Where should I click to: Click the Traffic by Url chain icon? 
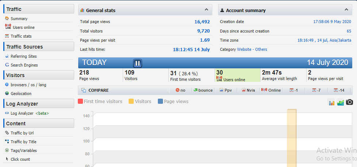point(7,133)
